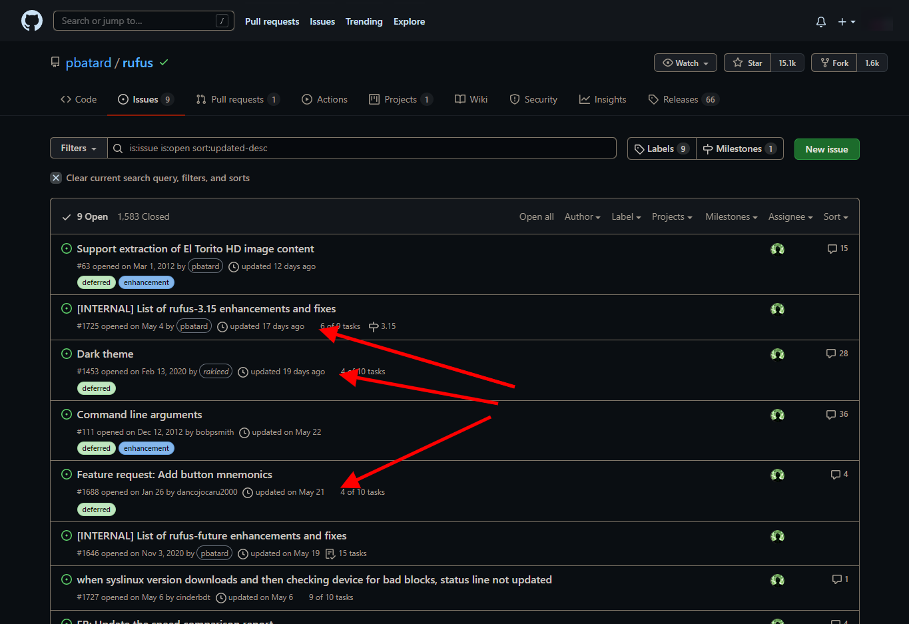Go to the Explore page
The width and height of the screenshot is (909, 624).
point(409,21)
